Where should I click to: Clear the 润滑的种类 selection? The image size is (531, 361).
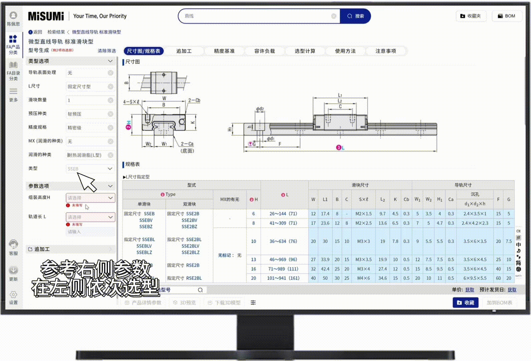click(111, 155)
